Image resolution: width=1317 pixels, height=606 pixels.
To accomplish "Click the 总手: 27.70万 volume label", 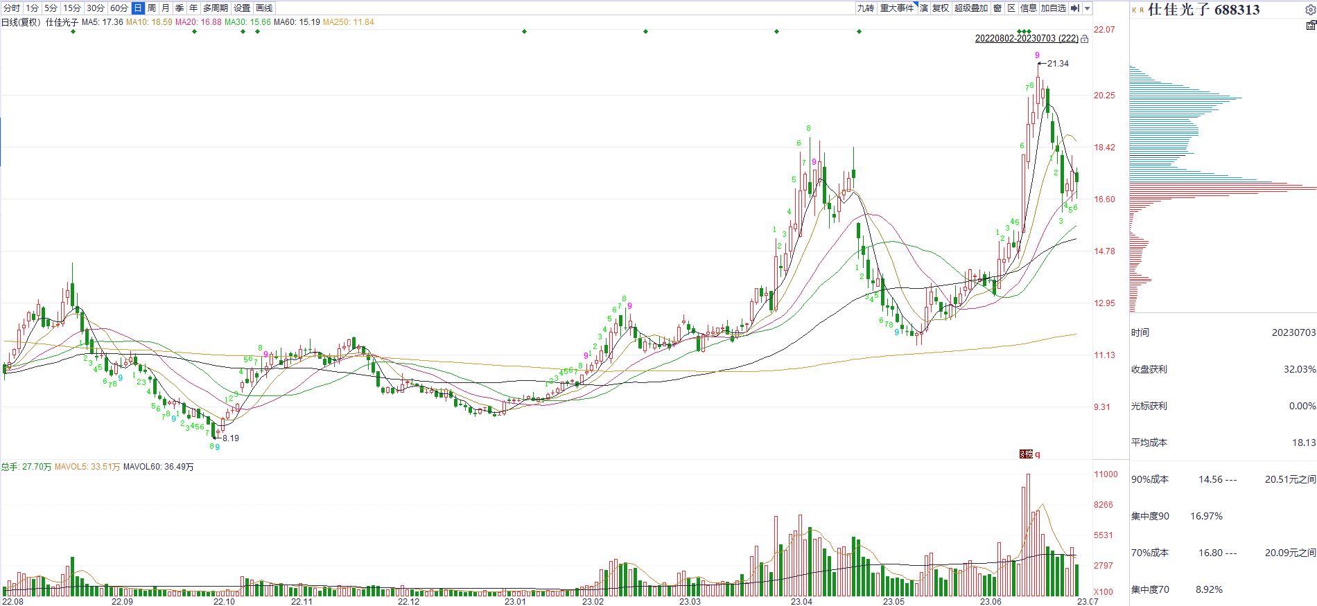I will pos(26,467).
